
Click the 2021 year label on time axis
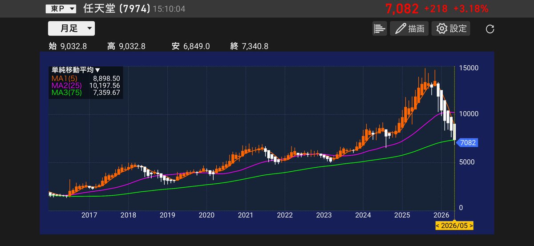[246, 215]
